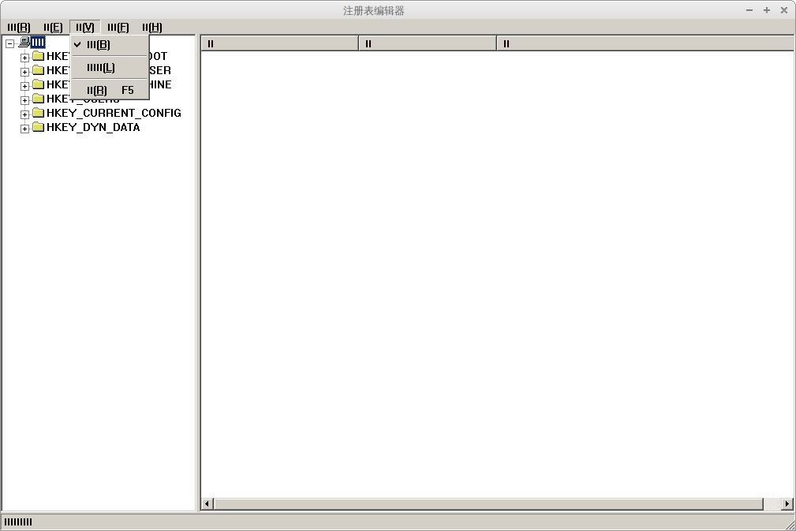Image resolution: width=796 pixels, height=531 pixels.
Task: Click the folder icon of HKEY_CURRENT_USER
Action: point(39,70)
